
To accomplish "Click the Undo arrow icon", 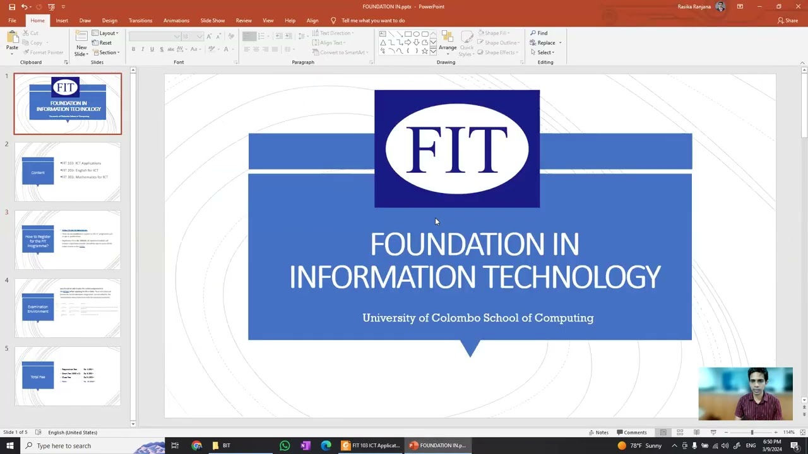I will pos(24,6).
